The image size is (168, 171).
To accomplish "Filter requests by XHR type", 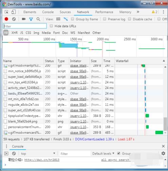I will pos(15,33).
